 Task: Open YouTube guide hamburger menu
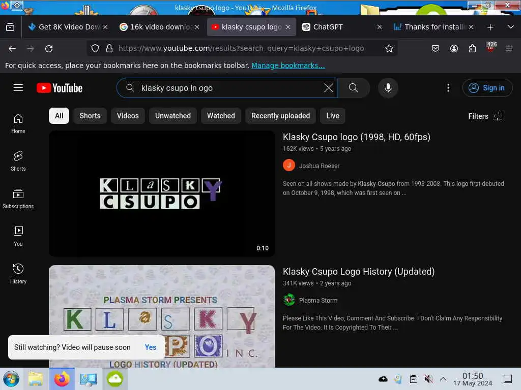point(18,88)
